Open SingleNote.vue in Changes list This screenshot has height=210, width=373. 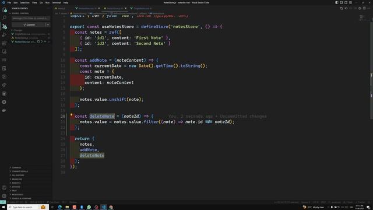tap(30, 34)
